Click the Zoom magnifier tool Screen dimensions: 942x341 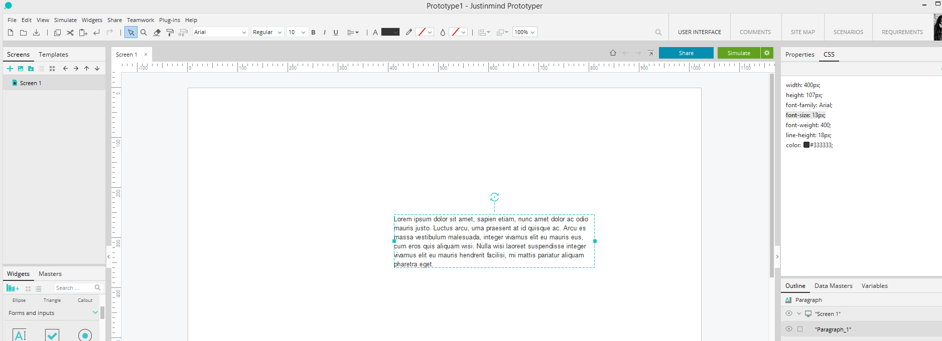(x=144, y=33)
